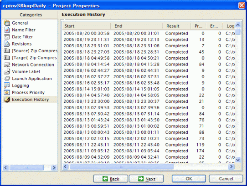Click the history list down scroll arrow

point(238,160)
